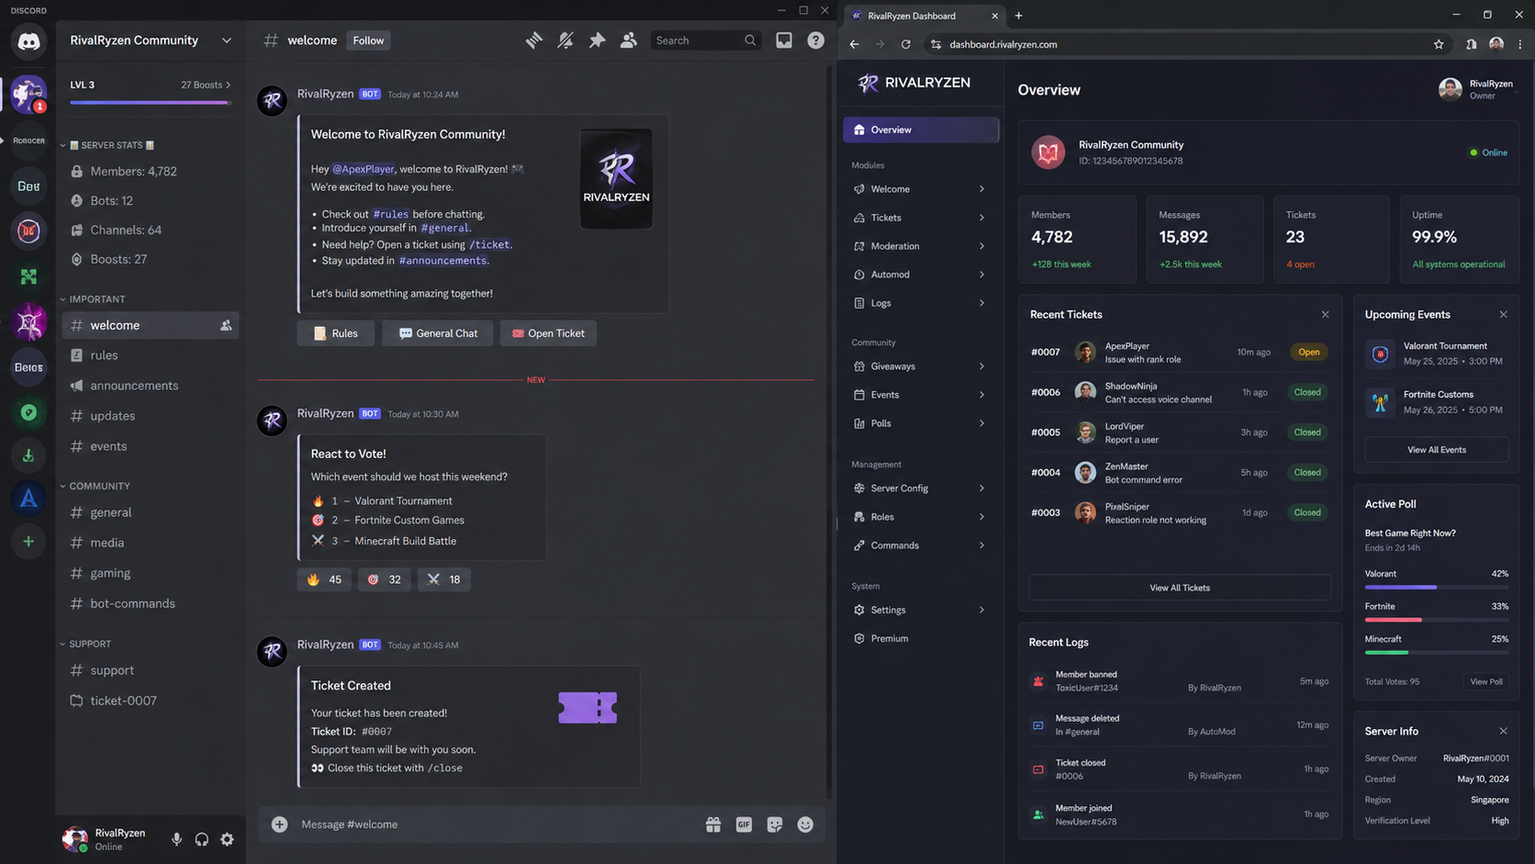Screen dimensions: 1535x864
Task: Open download apps icon in server list
Action: [x=28, y=455]
